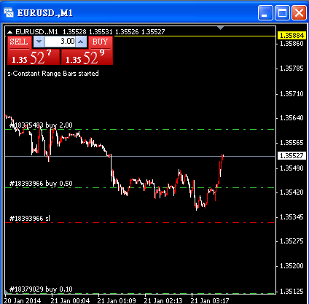Select order #18379029 buy 0.10 label
309x304 pixels.
pos(41,289)
